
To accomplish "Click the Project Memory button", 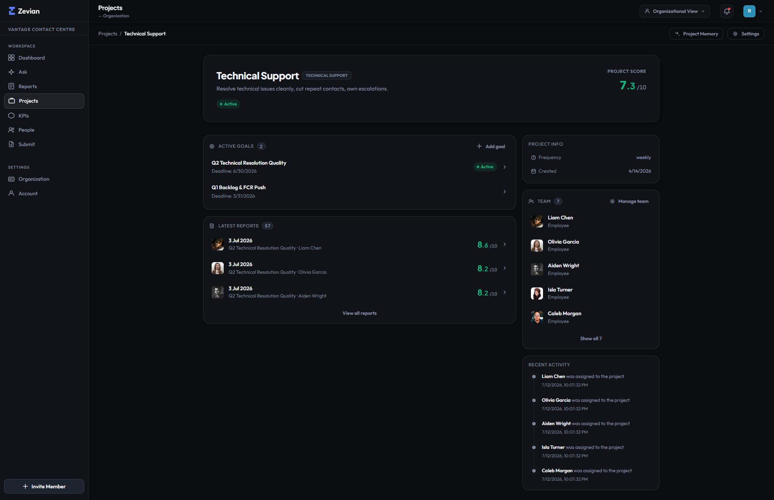I will pos(696,34).
